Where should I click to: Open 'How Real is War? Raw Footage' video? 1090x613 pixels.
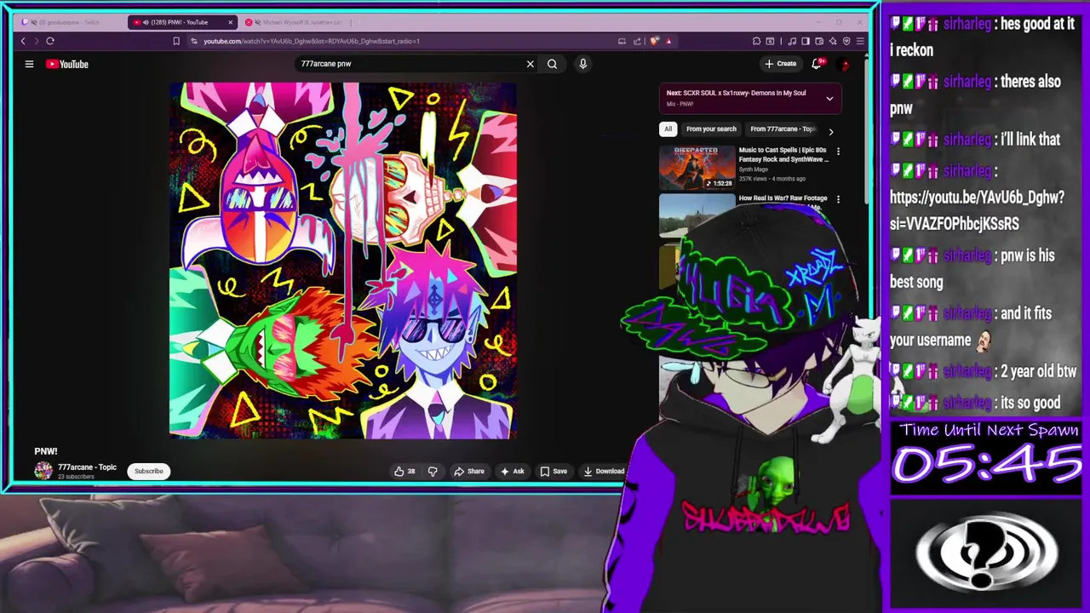(783, 198)
